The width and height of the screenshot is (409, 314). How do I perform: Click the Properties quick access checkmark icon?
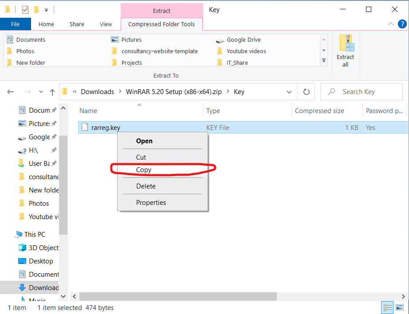tap(25, 10)
